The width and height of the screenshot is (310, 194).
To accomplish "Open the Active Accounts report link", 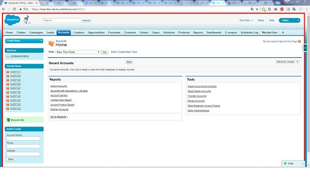I will (x=59, y=86).
